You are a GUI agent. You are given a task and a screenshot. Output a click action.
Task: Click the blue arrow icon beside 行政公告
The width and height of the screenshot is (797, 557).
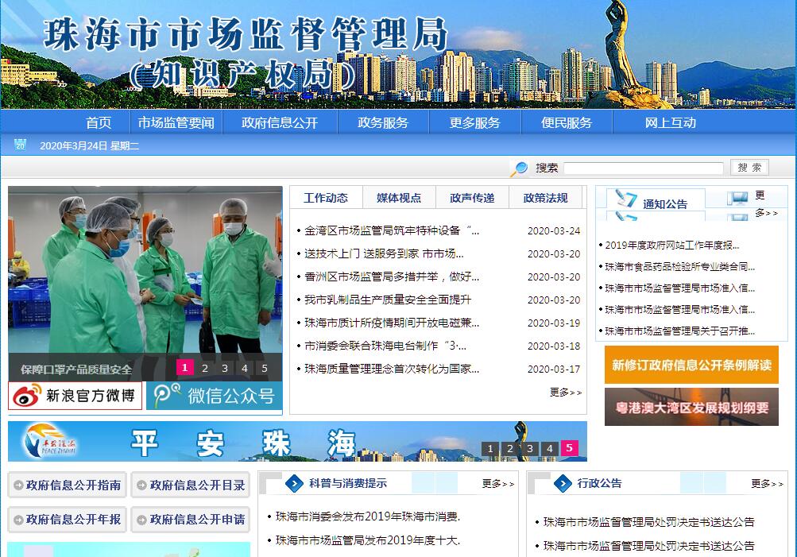pos(563,483)
